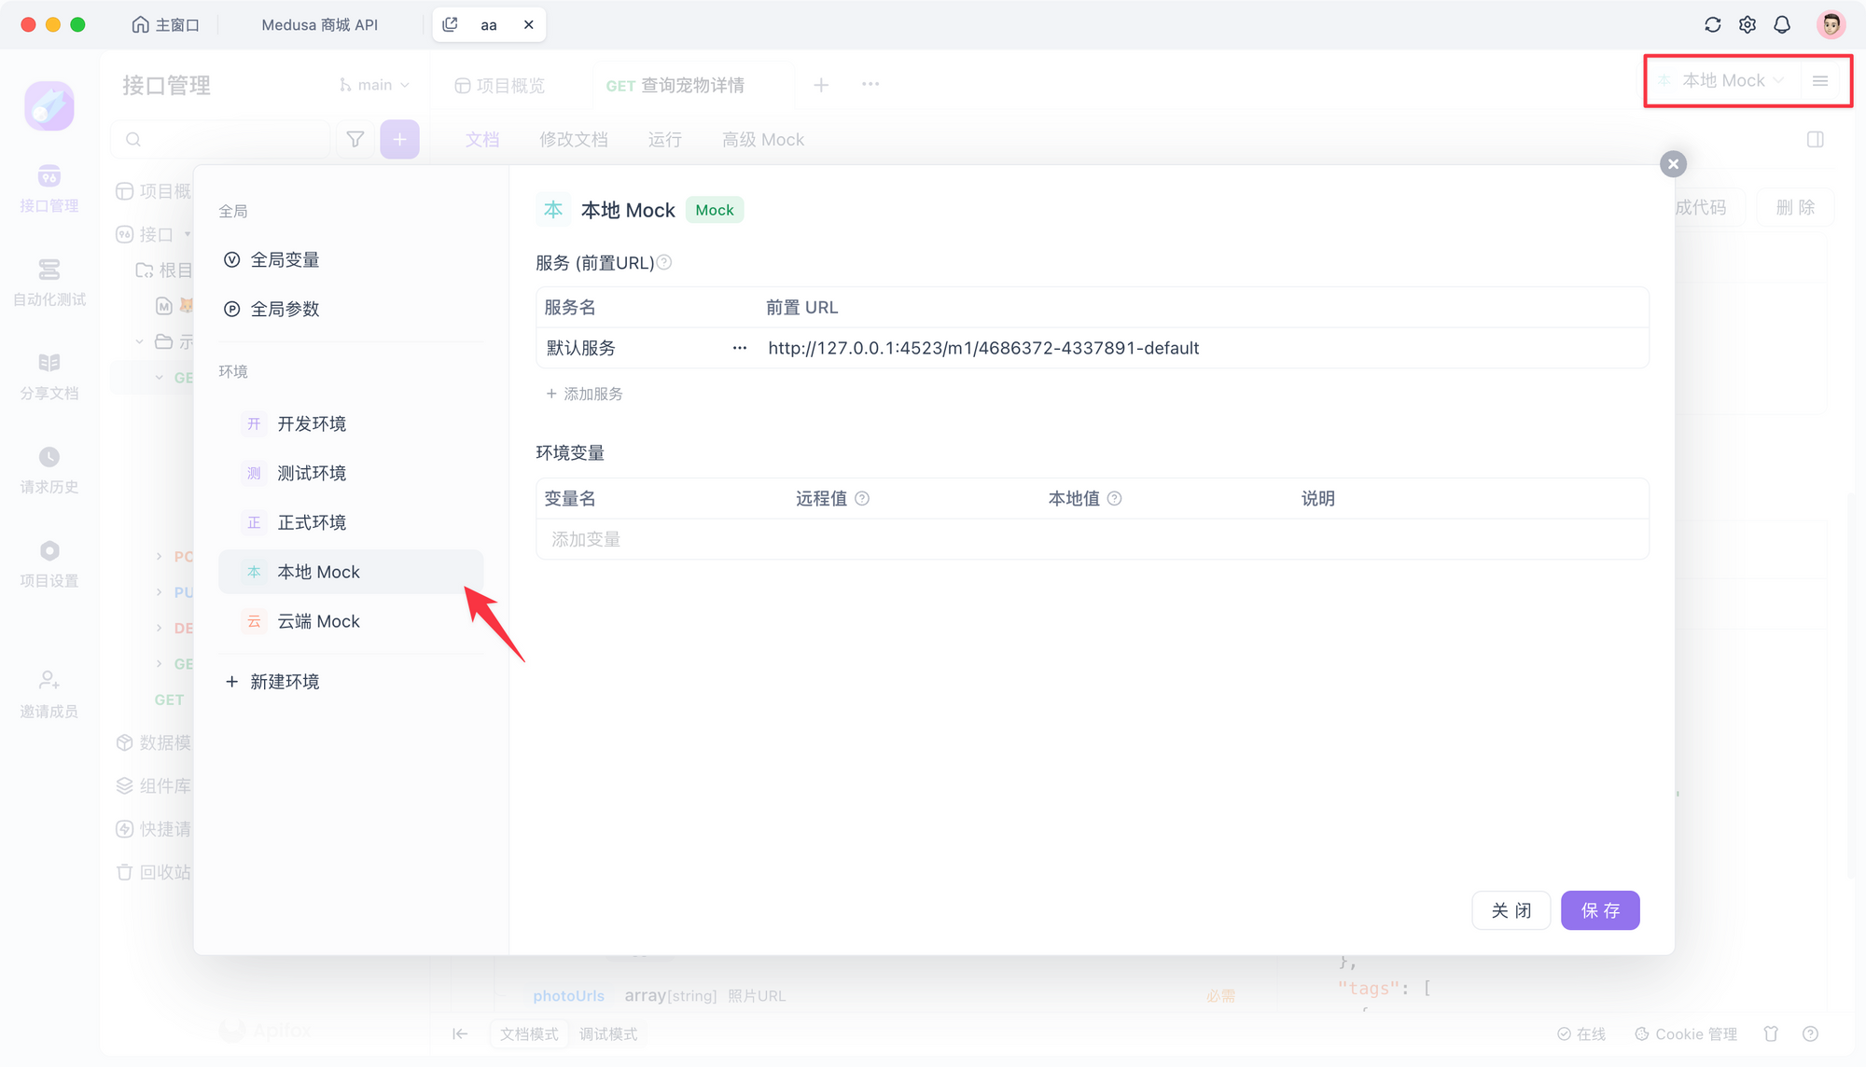Click the project logo icon
The image size is (1866, 1067).
coord(49,105)
